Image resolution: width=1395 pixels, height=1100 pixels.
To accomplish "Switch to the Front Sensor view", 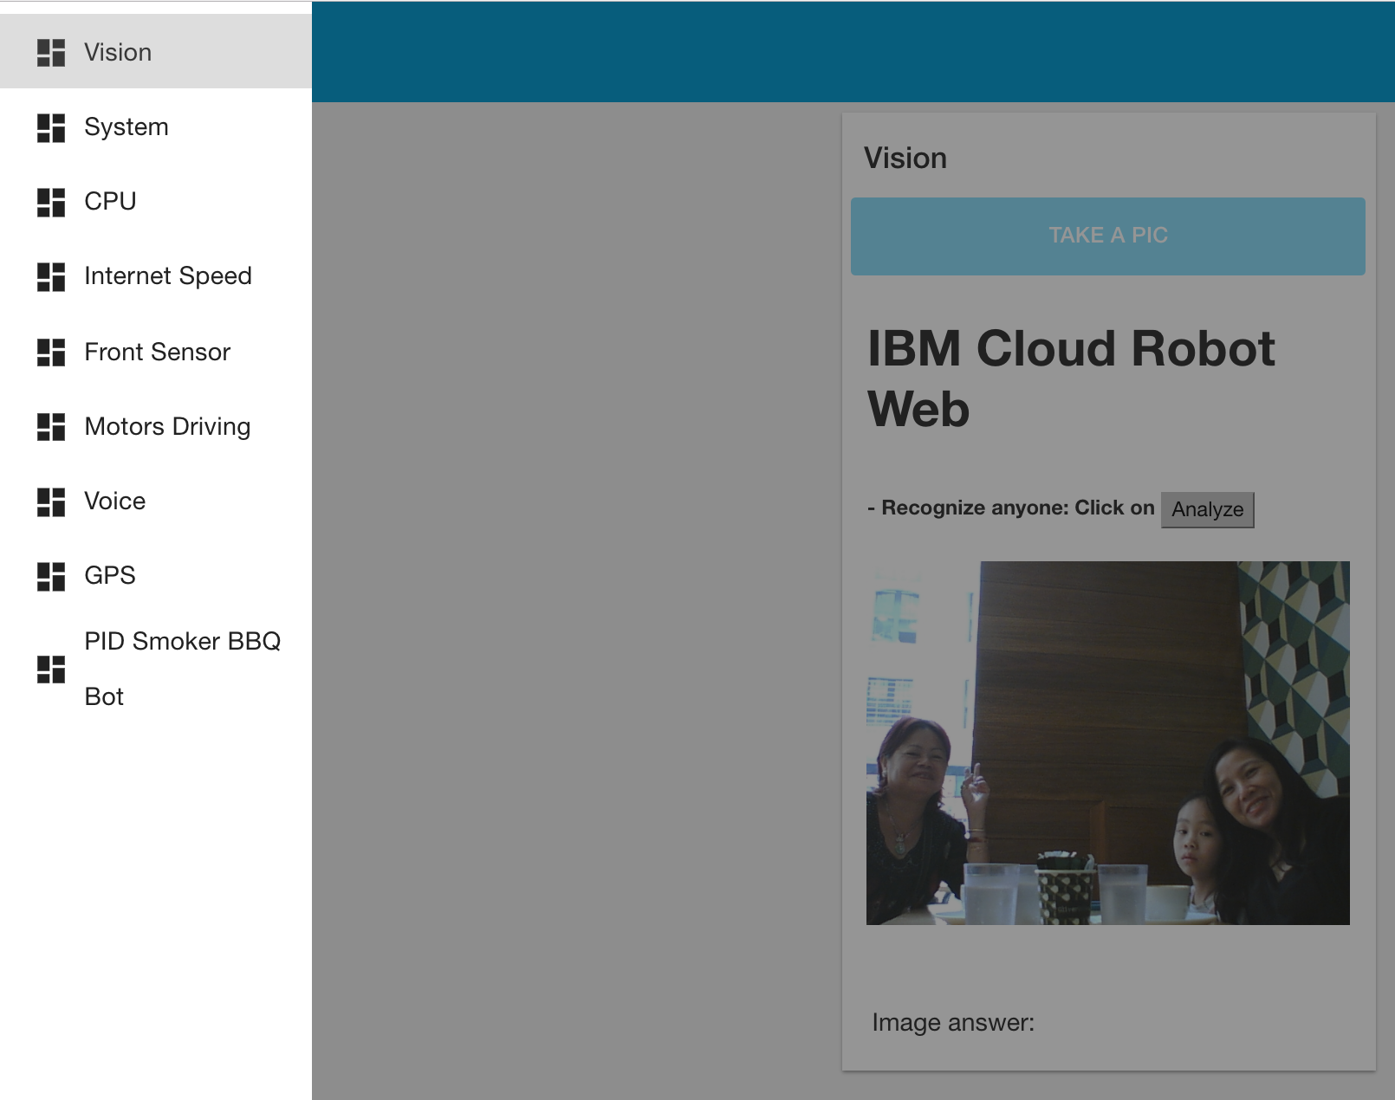I will point(157,351).
